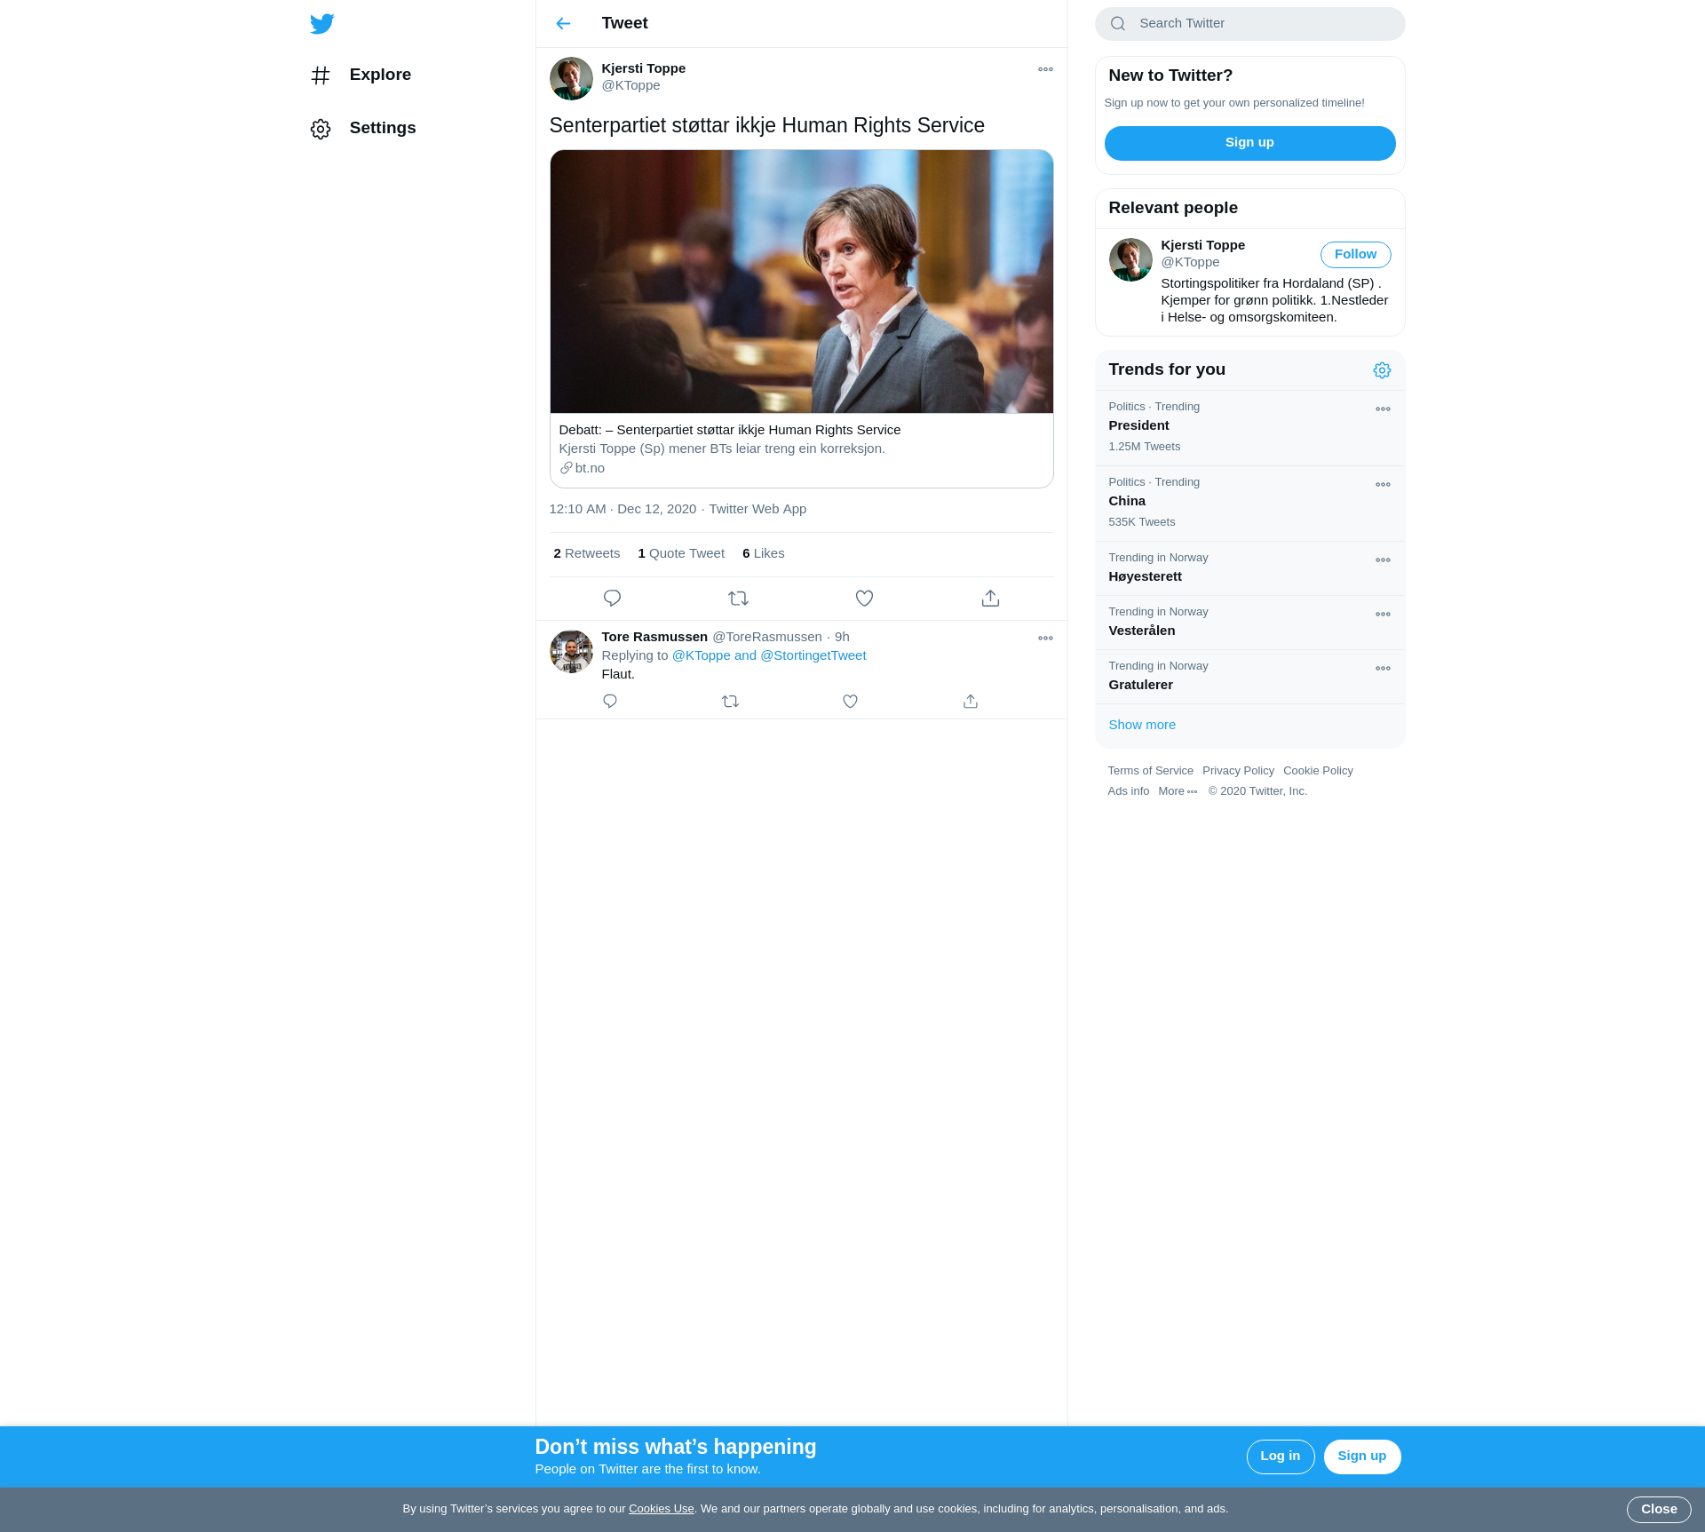
Task: Share Tore Rasmussen's reply
Action: click(x=971, y=702)
